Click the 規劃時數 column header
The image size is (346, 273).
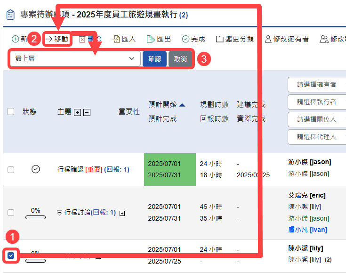(x=214, y=104)
